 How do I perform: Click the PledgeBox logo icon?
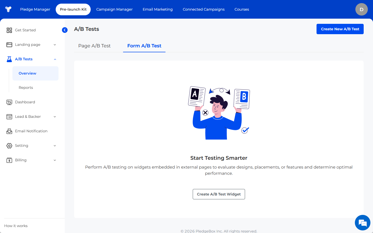click(x=8, y=9)
